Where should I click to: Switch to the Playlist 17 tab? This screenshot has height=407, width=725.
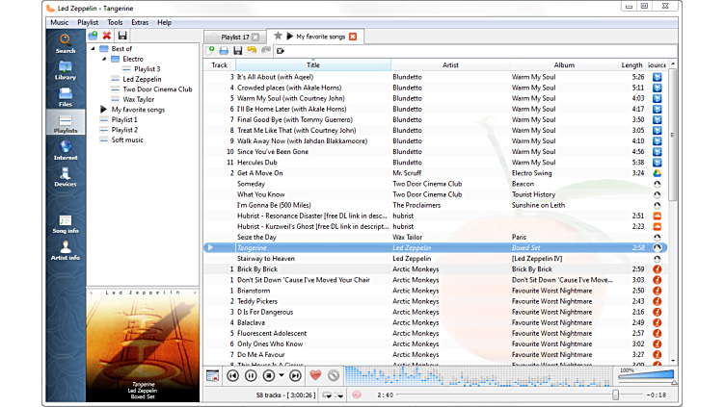(x=235, y=37)
